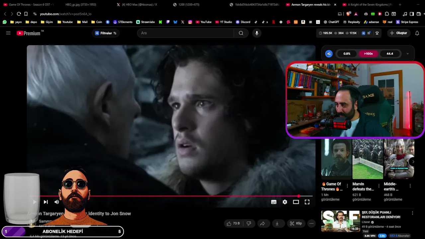
Task: Click the Brave Shields lion icon
Action: point(348,14)
